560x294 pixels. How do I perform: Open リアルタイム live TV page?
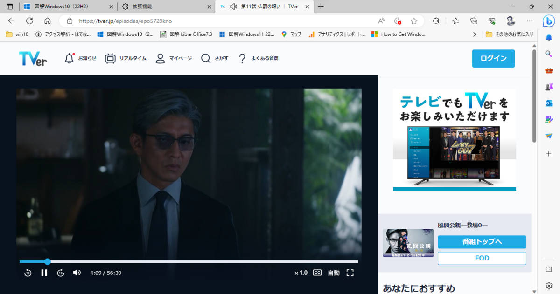pos(126,58)
